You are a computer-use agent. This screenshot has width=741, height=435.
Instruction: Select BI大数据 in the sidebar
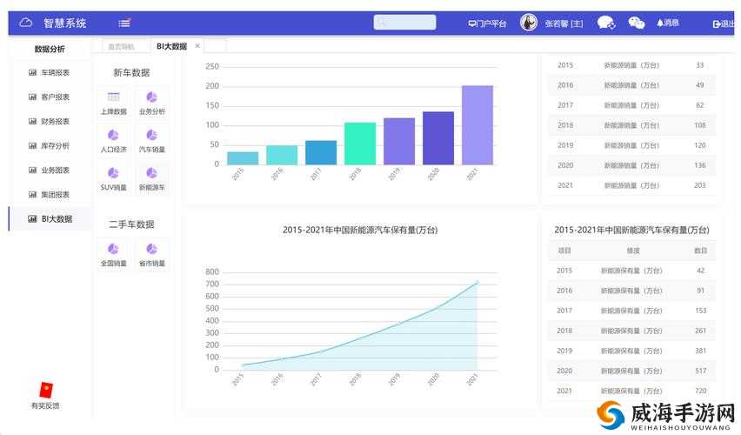pyautogui.click(x=50, y=219)
